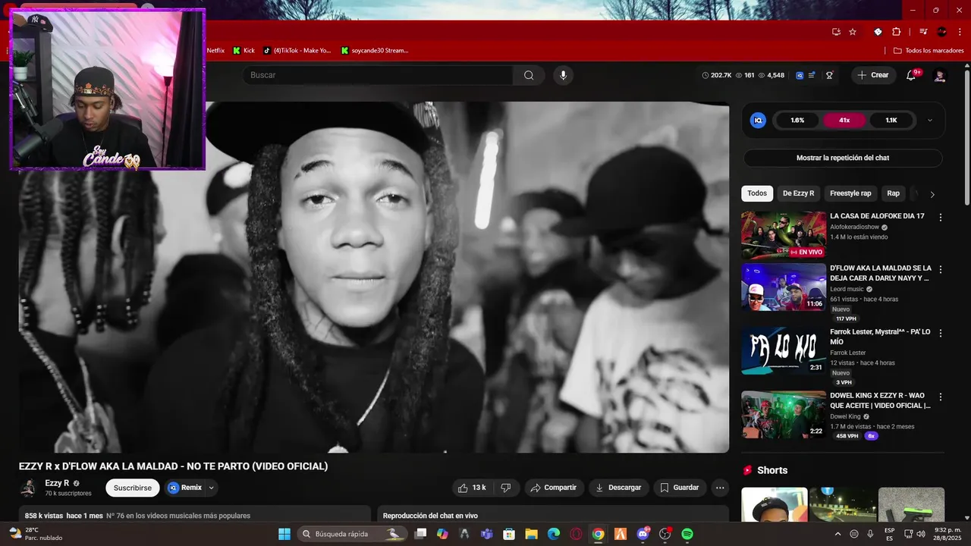Open Ezzy R channel avatar
Viewport: 971px width, 546px height.
click(x=28, y=488)
